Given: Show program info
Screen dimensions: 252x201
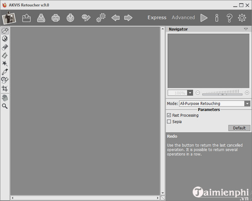Looking at the screenshot, I should click(217, 18).
